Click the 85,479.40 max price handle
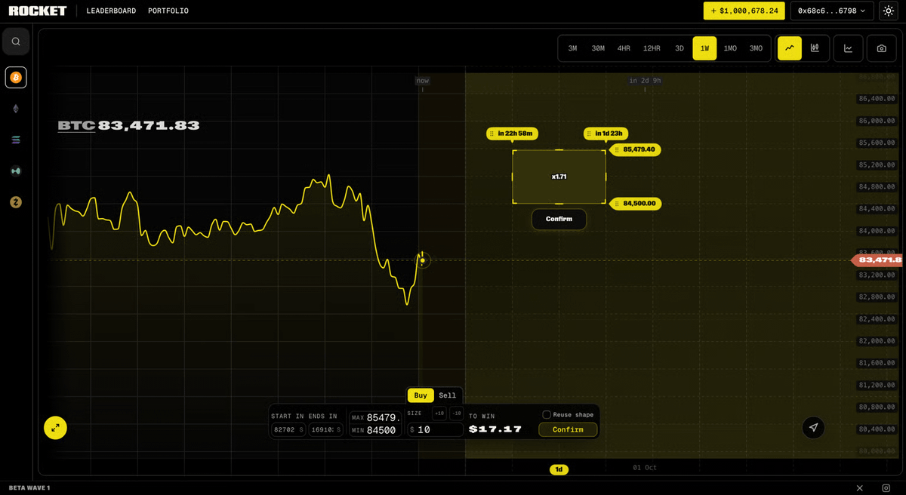This screenshot has width=906, height=495. [636, 149]
